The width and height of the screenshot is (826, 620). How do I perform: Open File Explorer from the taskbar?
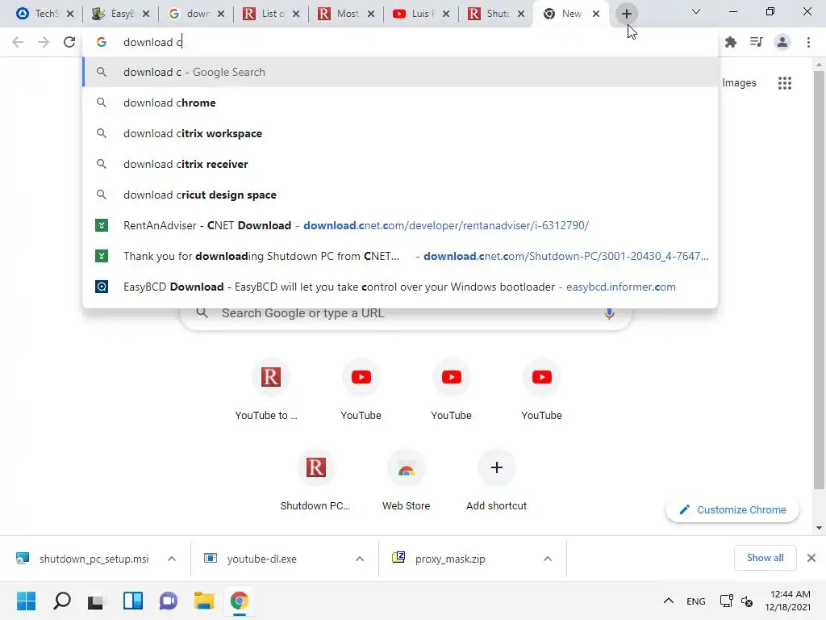pyautogui.click(x=204, y=601)
